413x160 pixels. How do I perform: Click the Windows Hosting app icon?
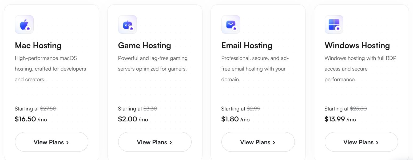[334, 24]
